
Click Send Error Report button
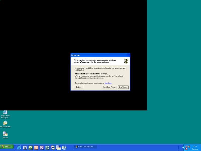[109, 87]
